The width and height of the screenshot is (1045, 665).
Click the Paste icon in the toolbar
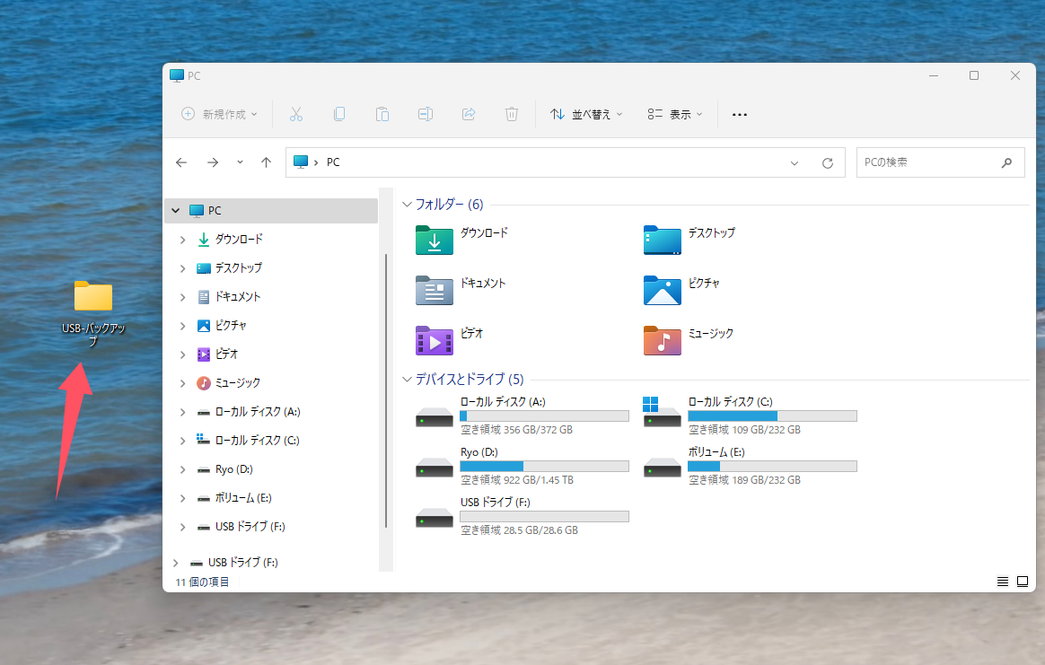point(382,114)
